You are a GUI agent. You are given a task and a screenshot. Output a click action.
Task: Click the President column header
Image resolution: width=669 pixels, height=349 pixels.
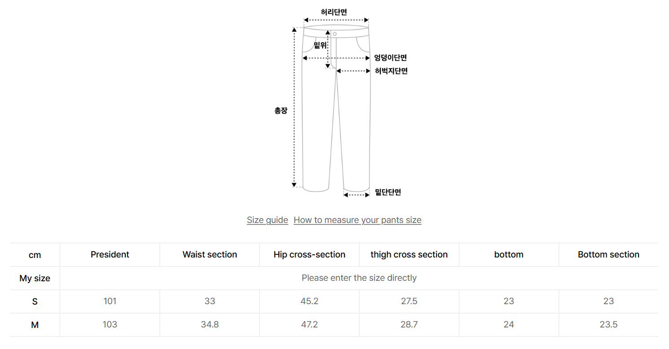coord(110,255)
